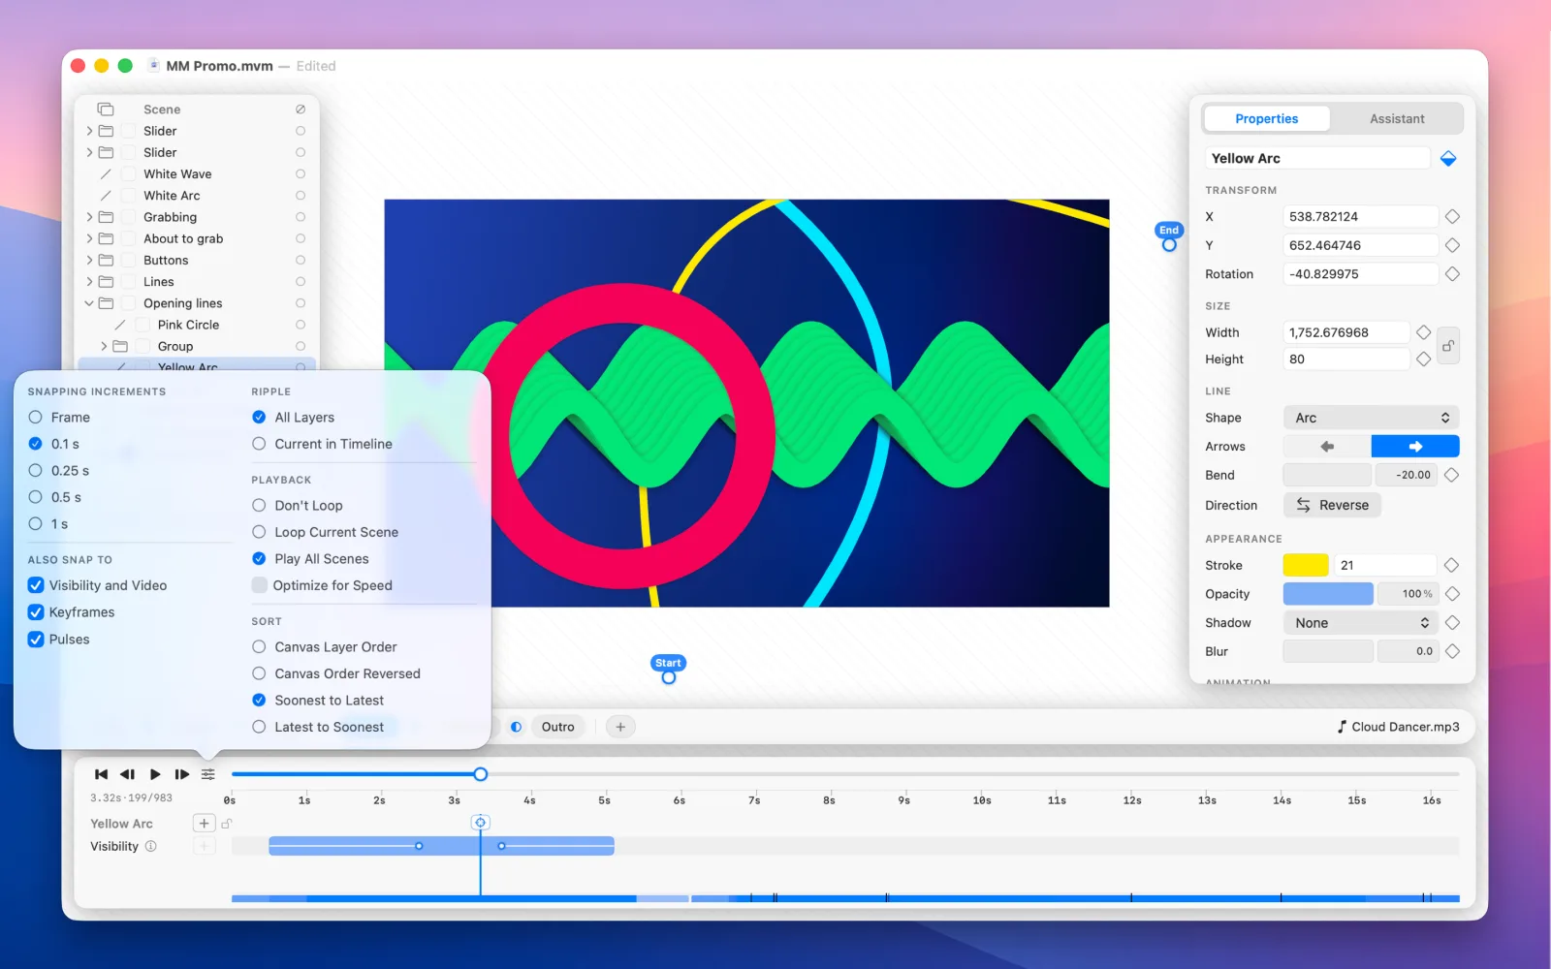Viewport: 1551px width, 969px height.
Task: Reverse the line direction
Action: point(1332,505)
